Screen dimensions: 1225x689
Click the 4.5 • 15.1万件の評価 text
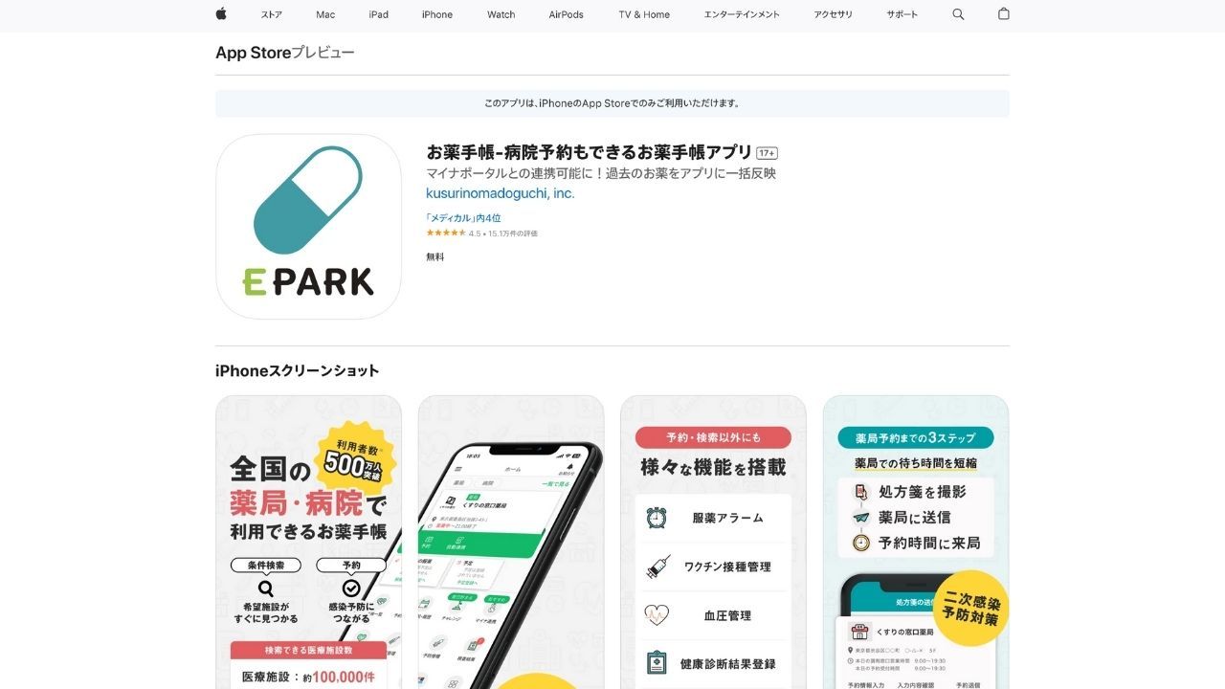pyautogui.click(x=503, y=233)
